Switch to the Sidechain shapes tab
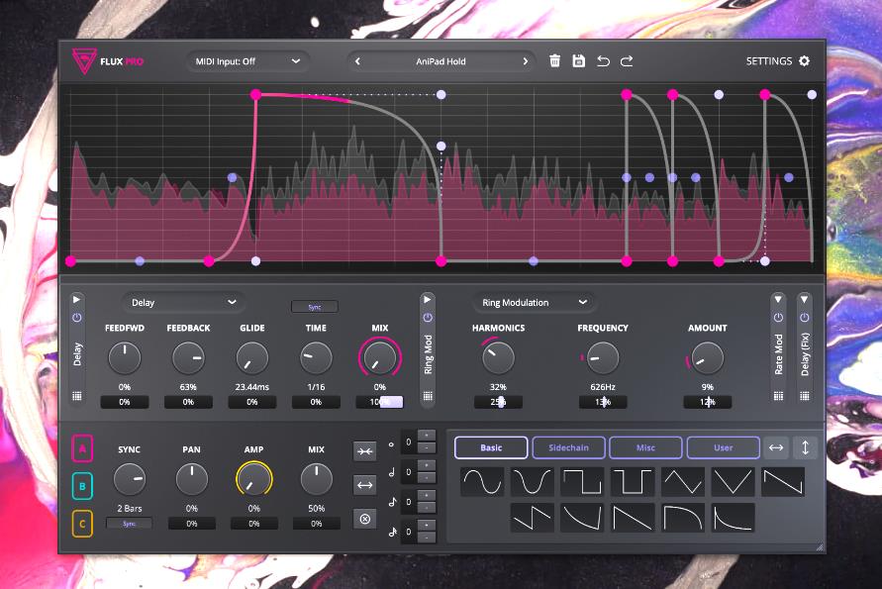The image size is (882, 589). [x=568, y=448]
